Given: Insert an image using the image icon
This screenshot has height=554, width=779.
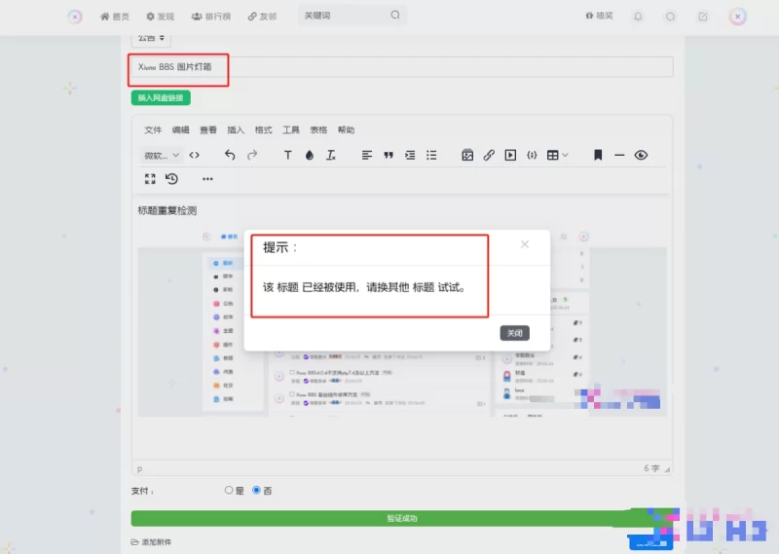Looking at the screenshot, I should pos(467,155).
